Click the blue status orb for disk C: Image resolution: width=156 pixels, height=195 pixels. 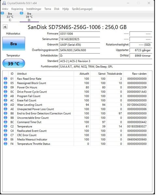2,13
